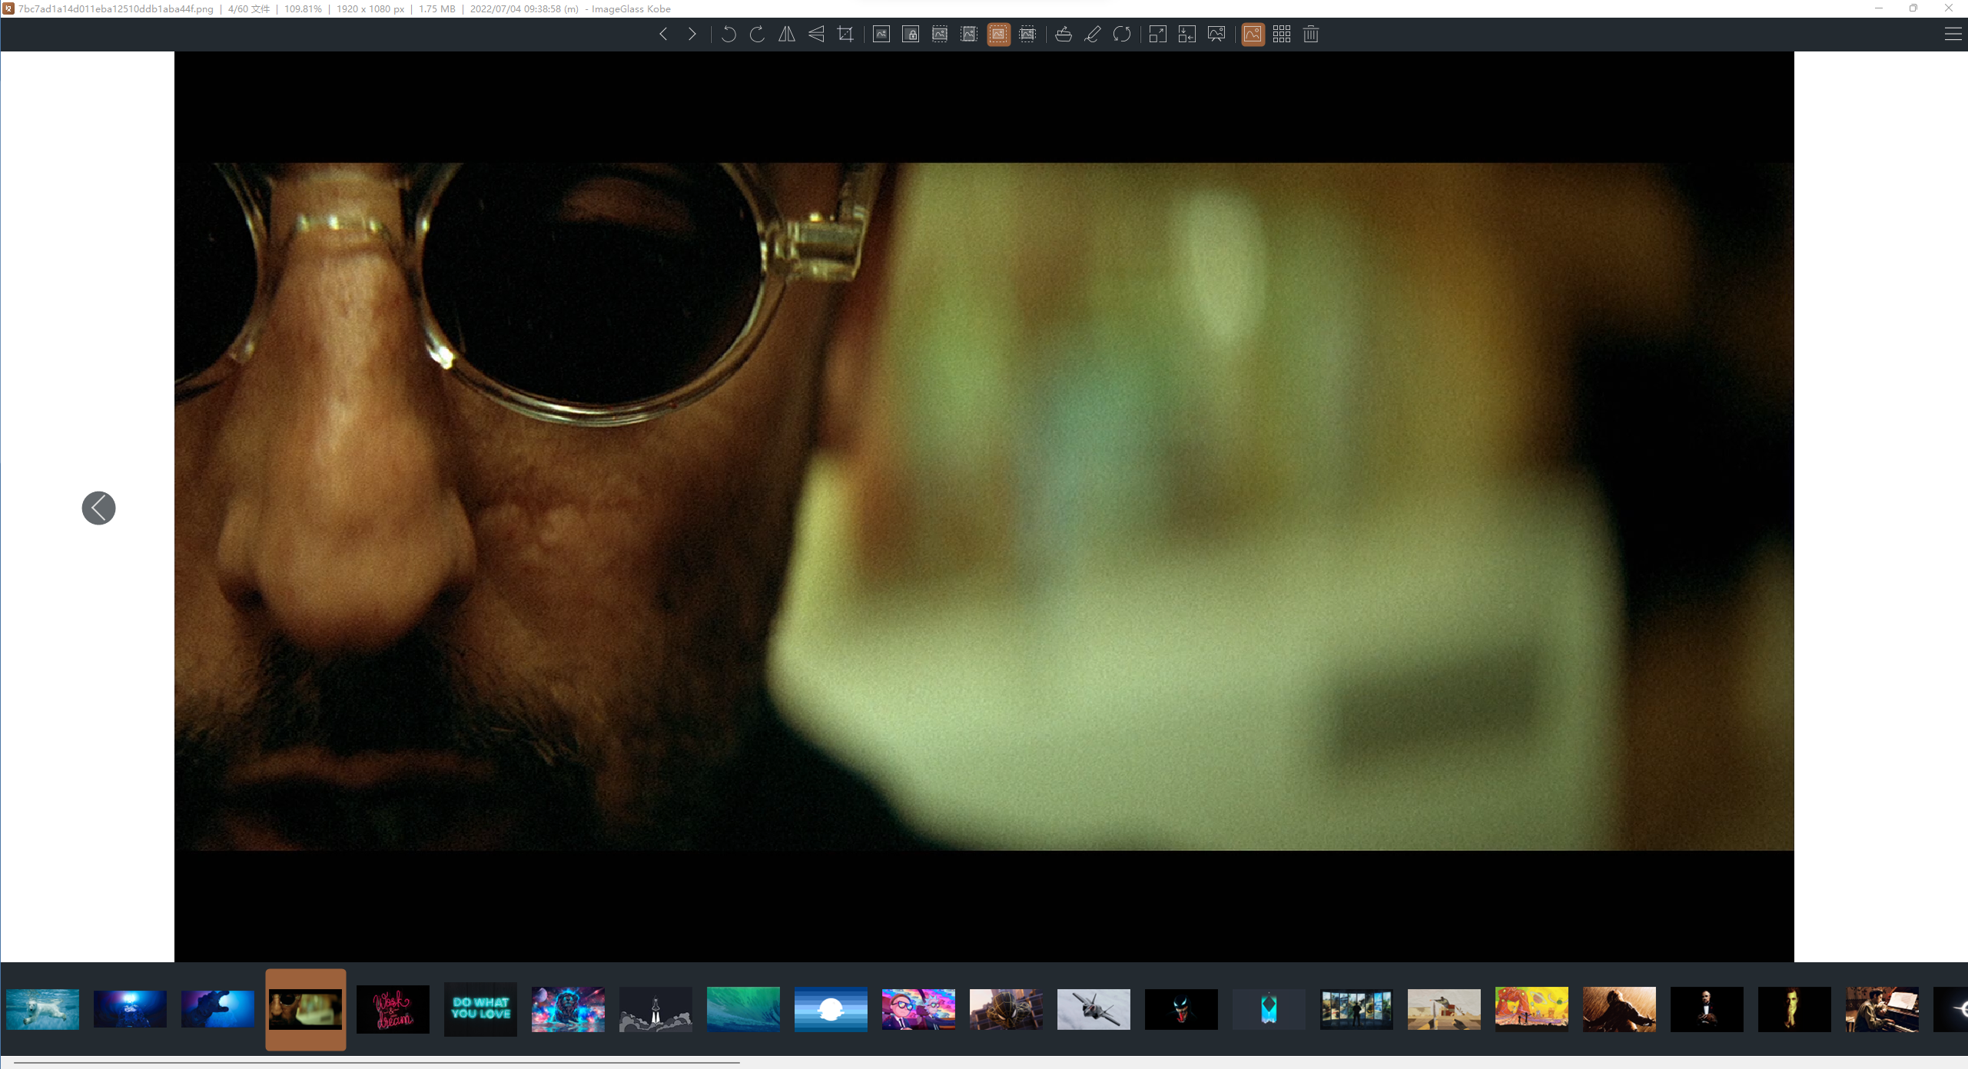Open the 'open with' bowl icon

click(1064, 34)
